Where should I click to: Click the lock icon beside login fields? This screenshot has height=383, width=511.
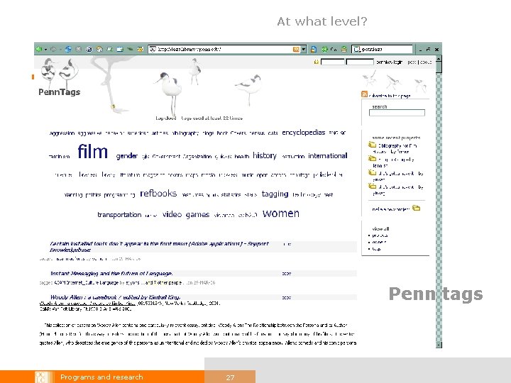coord(316,62)
